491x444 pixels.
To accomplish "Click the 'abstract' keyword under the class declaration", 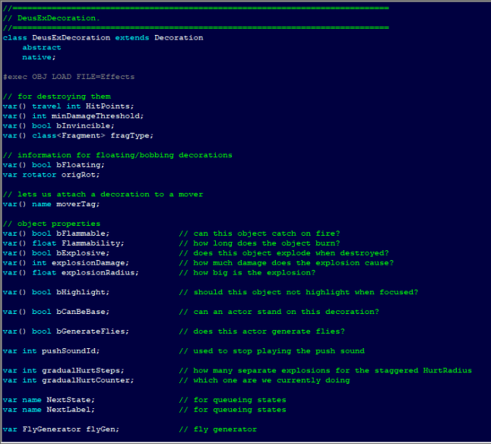I will tap(42, 47).
